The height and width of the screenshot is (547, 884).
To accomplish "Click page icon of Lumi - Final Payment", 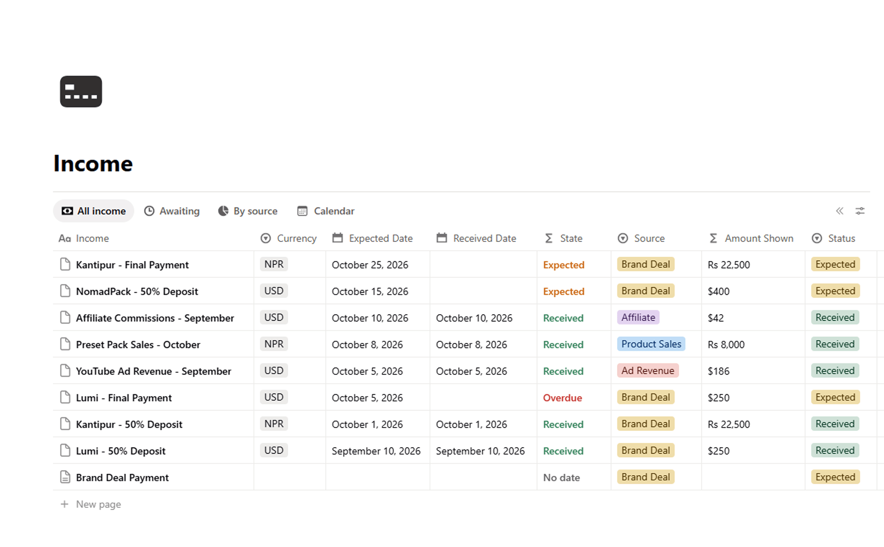I will click(65, 397).
